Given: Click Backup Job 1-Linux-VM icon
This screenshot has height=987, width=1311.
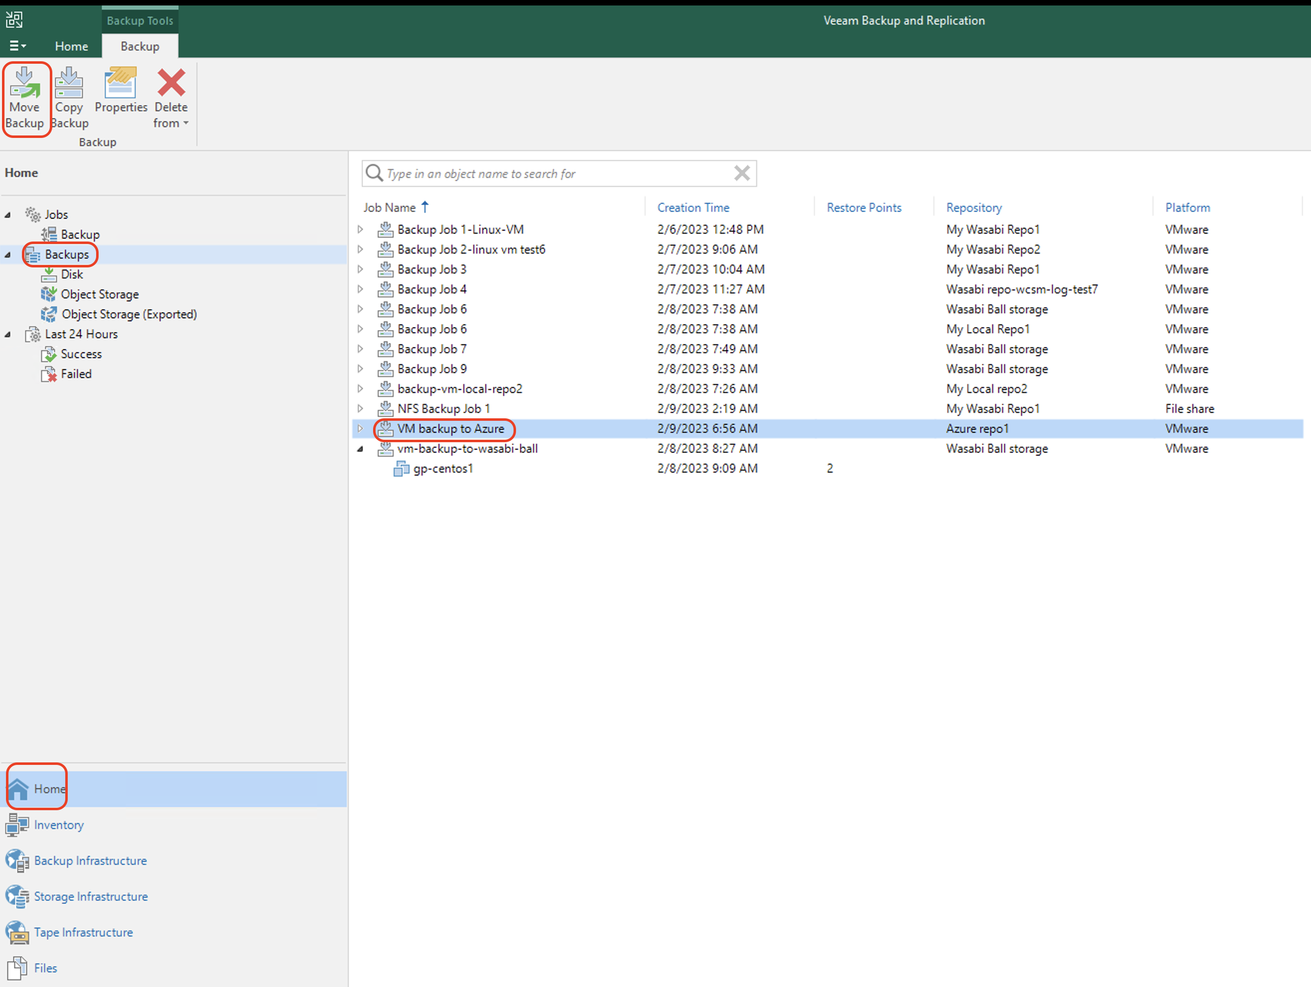Looking at the screenshot, I should [x=385, y=229].
